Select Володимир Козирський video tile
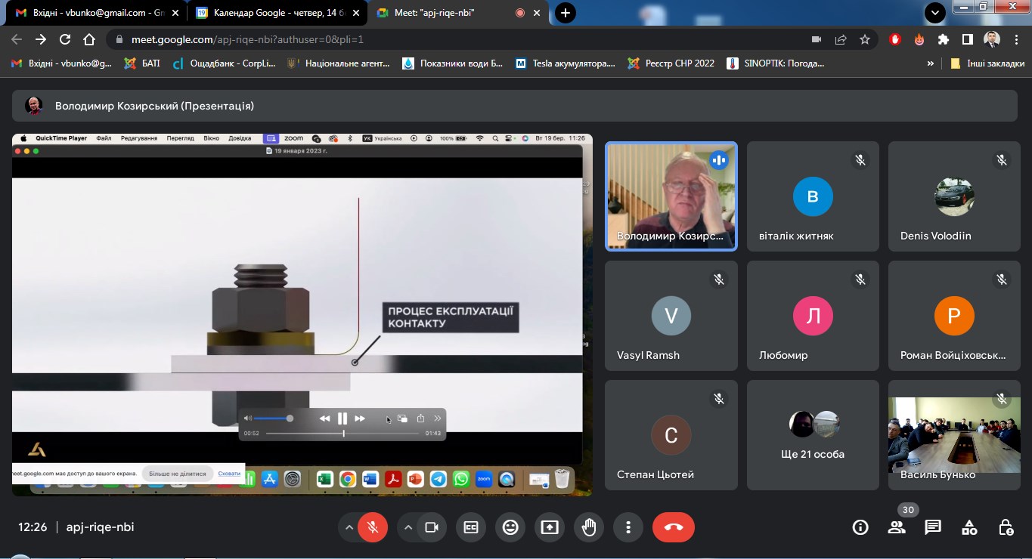This screenshot has width=1032, height=559. click(671, 196)
